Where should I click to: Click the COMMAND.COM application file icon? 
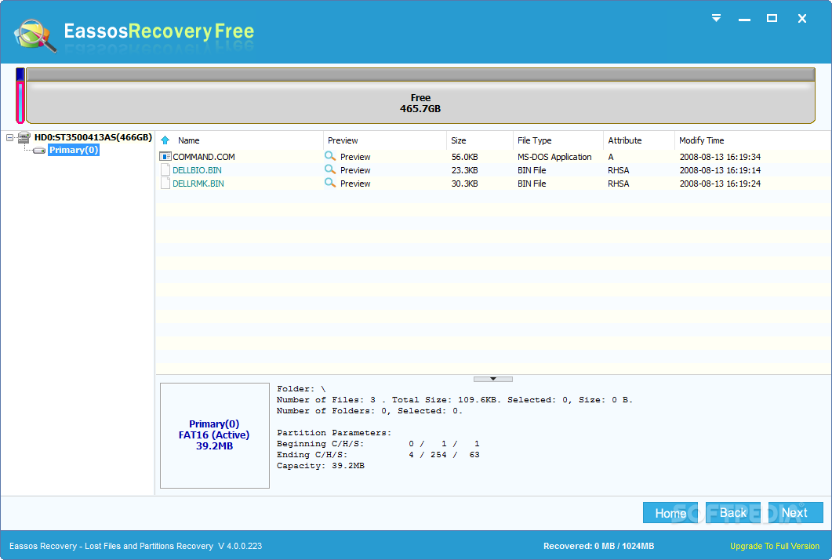165,157
